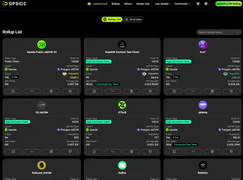Viewport: 243px width, 180px height.
Task: Click the Opside Public zkEVM V2 title
Action: point(42,52)
